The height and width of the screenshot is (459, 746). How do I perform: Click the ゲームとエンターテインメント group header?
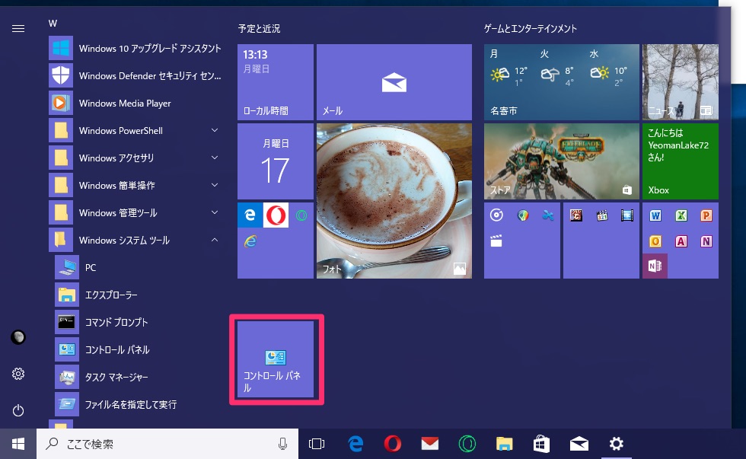coord(531,29)
